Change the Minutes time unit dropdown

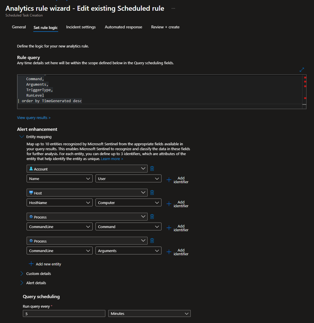coord(149,313)
